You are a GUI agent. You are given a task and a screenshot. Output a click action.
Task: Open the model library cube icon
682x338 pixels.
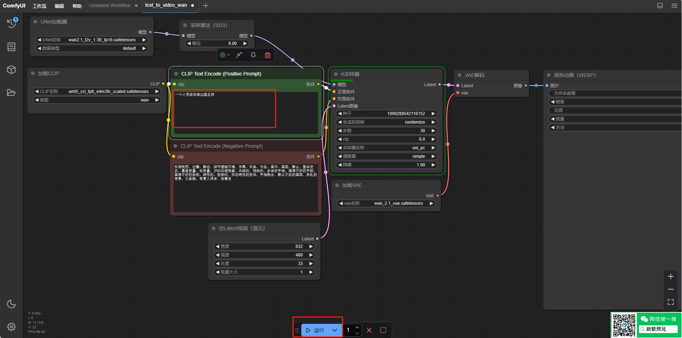point(11,69)
